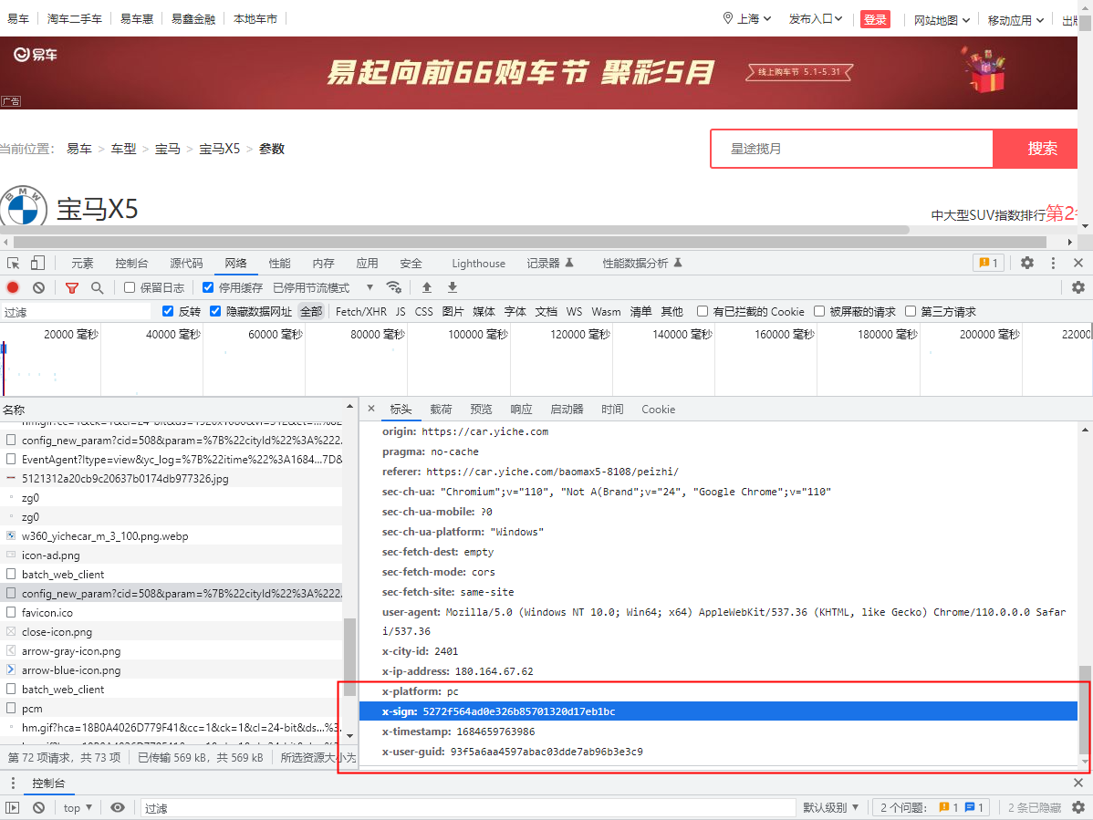This screenshot has width=1093, height=820.
Task: Open DevTools more options kebab menu
Action: [1053, 264]
